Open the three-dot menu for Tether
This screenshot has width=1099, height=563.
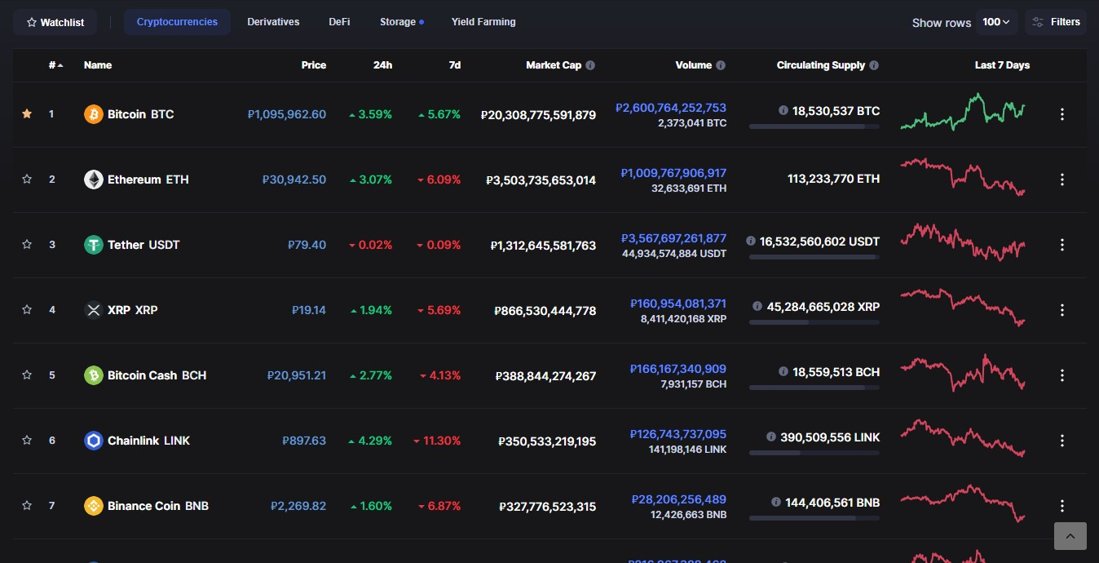click(x=1062, y=245)
